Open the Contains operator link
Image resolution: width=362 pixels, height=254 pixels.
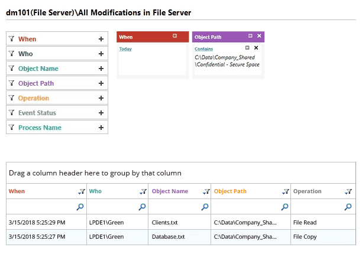pyautogui.click(x=203, y=49)
